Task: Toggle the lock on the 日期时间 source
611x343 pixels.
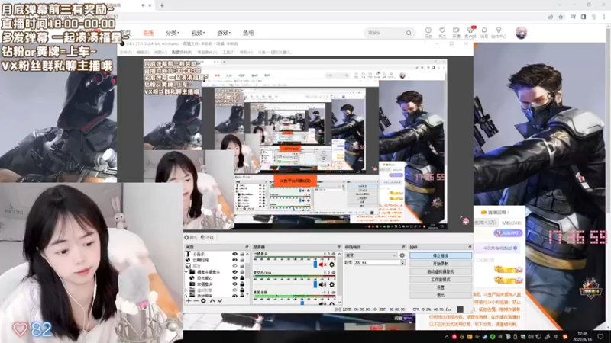Action: 242,260
